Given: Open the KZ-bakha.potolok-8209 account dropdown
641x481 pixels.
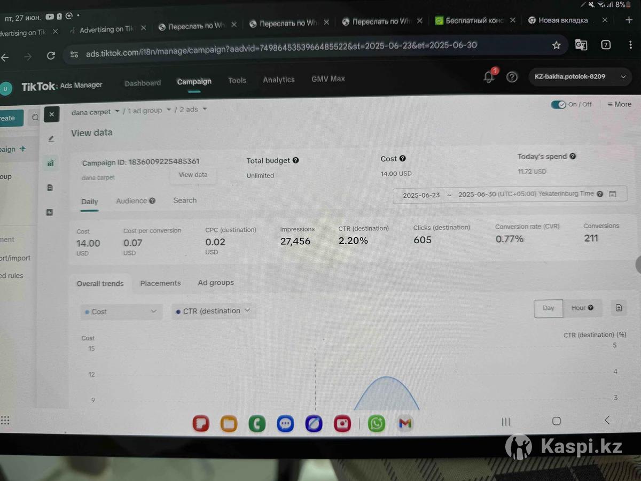Looking at the screenshot, I should (x=580, y=77).
